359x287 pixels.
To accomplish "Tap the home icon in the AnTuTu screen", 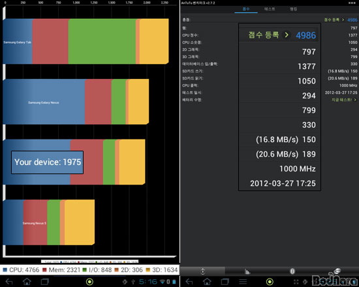I will [207, 282].
